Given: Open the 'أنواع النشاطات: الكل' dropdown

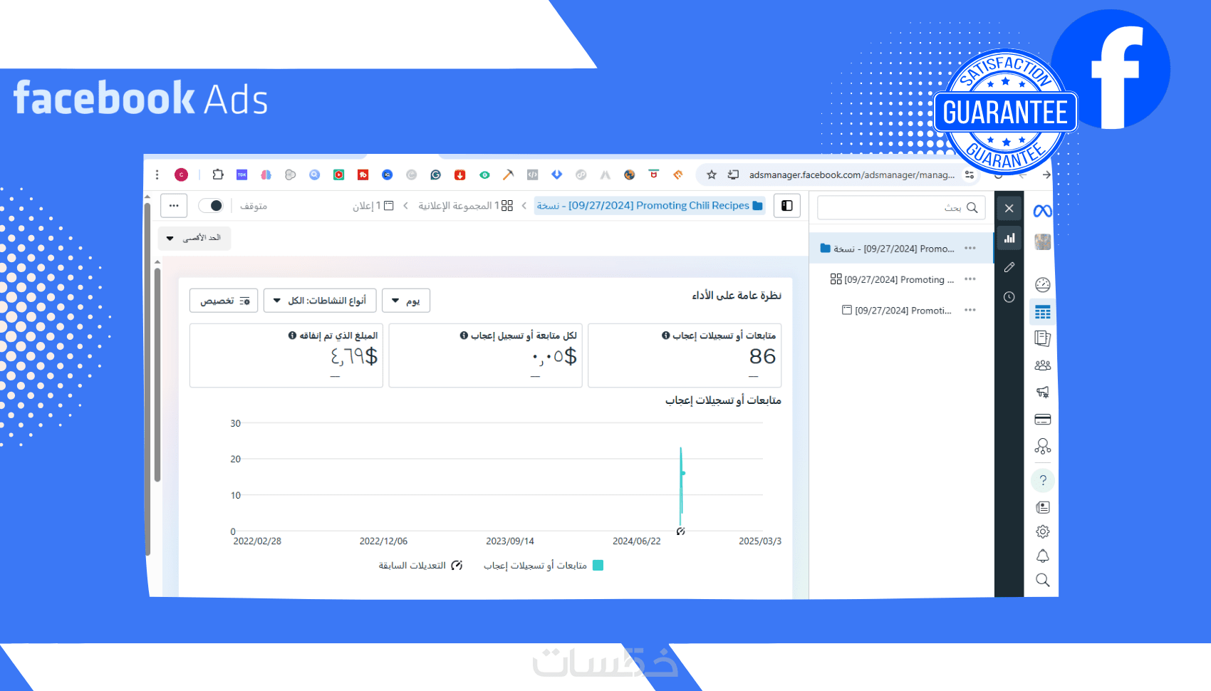Looking at the screenshot, I should [x=320, y=301].
